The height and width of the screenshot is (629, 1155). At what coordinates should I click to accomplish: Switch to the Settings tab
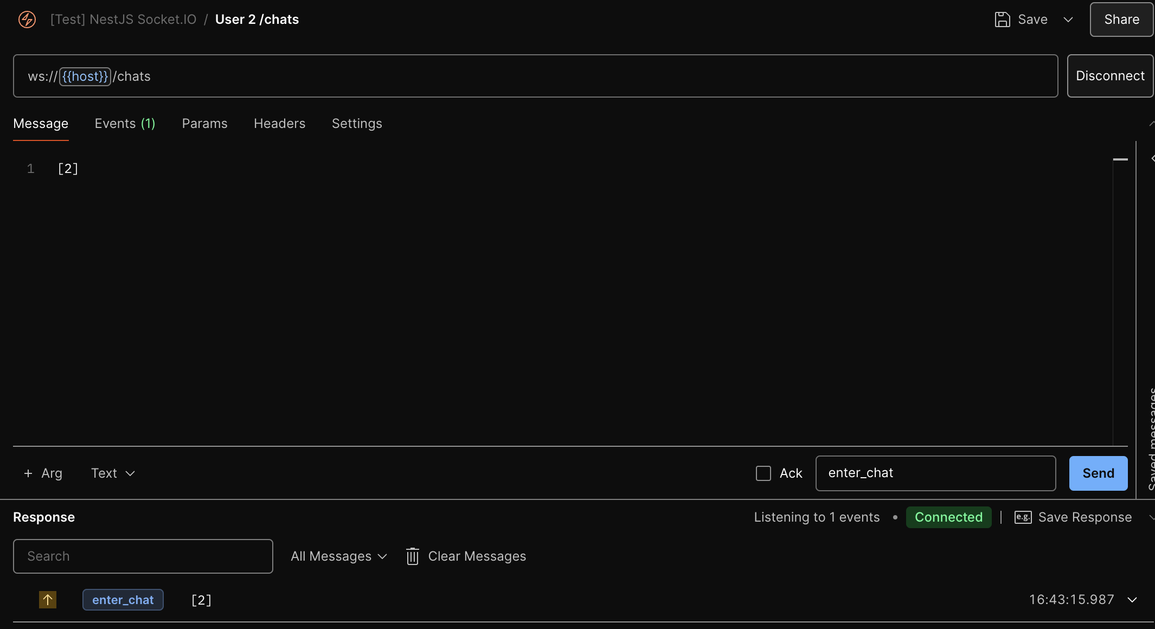[357, 124]
